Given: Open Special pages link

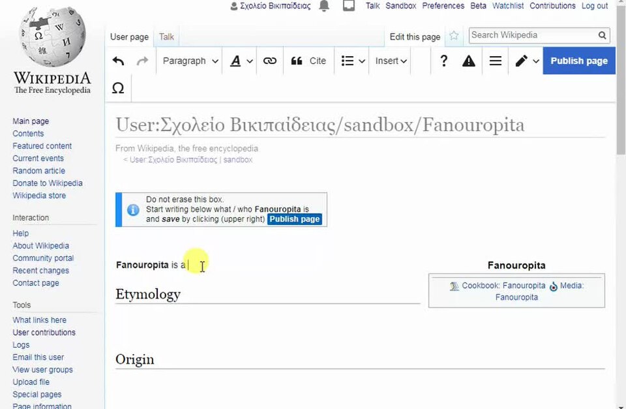Looking at the screenshot, I should (x=37, y=394).
